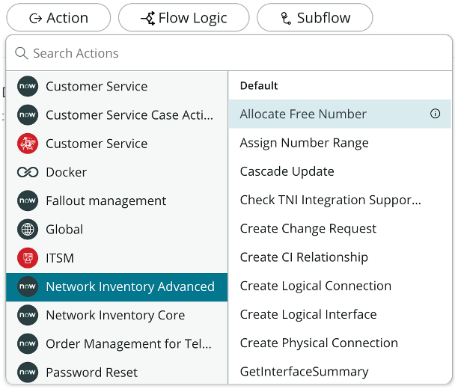Click the Order Management for Tel... icon
The width and height of the screenshot is (458, 389).
[28, 343]
